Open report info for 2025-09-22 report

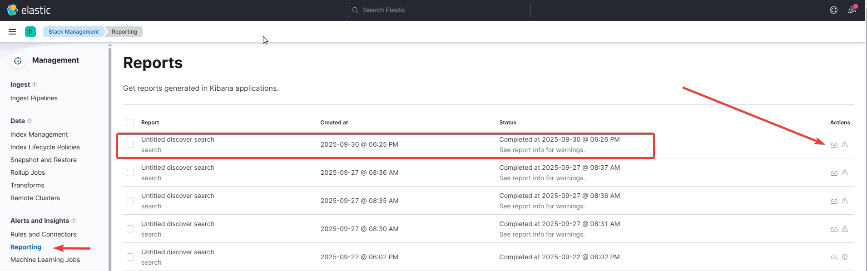[845, 257]
